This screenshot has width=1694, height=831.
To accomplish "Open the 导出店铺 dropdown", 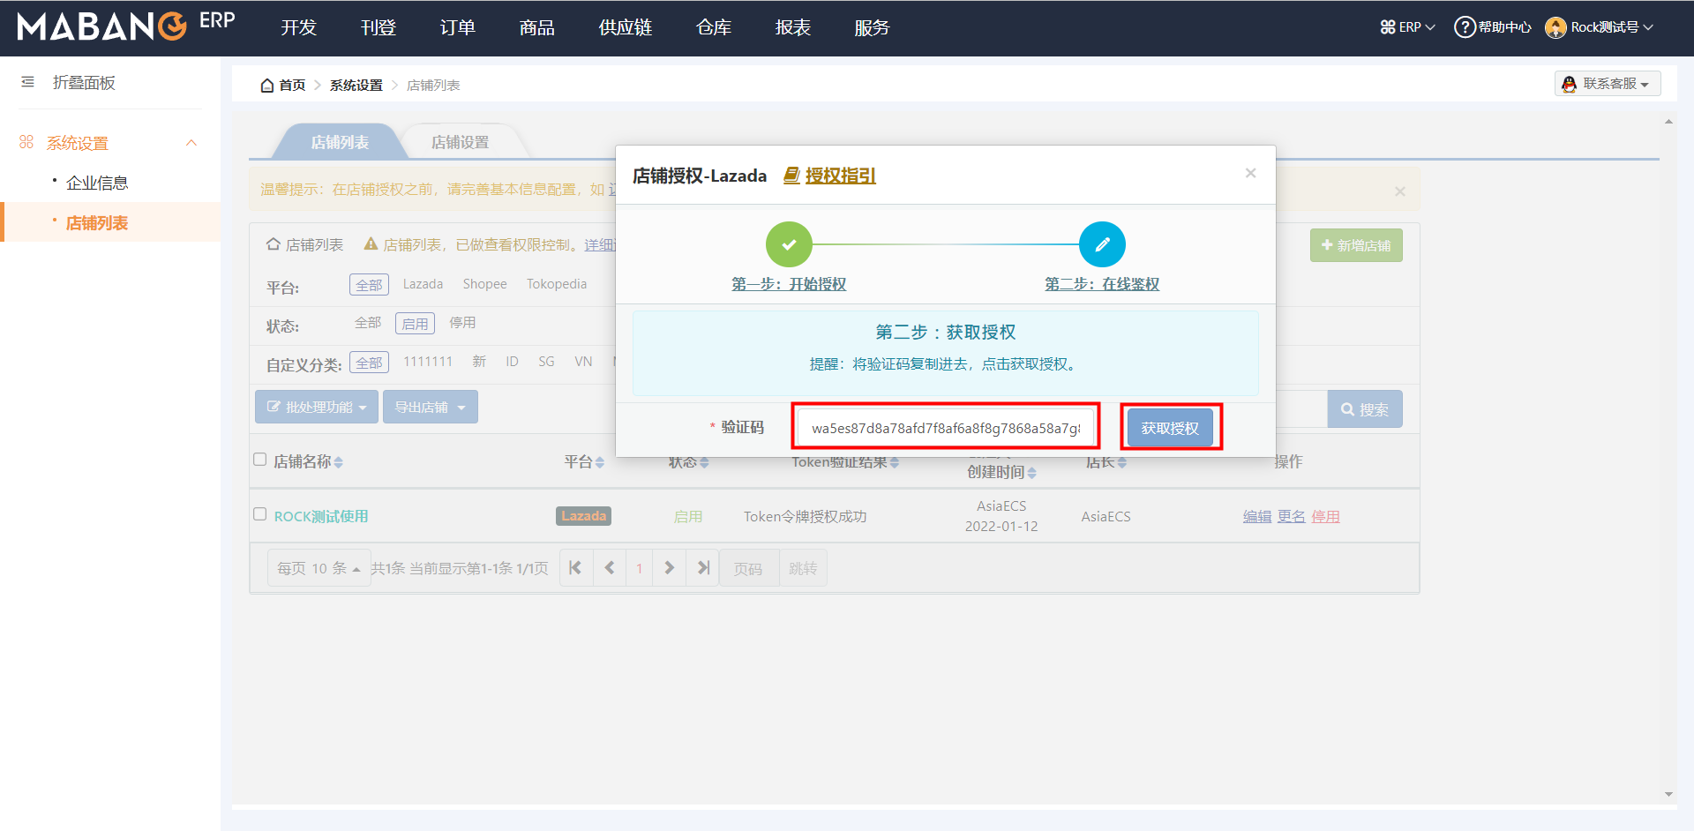I will (431, 407).
